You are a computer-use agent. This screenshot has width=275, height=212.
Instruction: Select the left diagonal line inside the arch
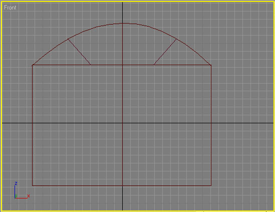[x=79, y=52]
